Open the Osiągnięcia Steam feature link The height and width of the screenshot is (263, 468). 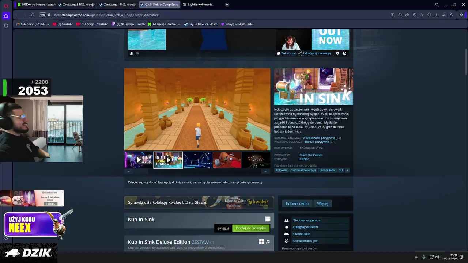click(305, 227)
